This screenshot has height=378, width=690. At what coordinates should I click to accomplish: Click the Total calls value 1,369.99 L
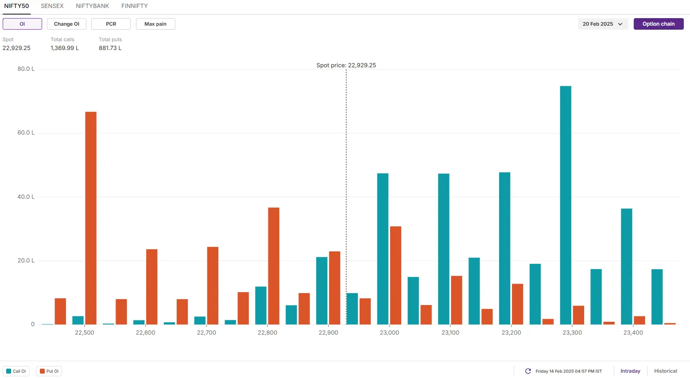point(65,48)
